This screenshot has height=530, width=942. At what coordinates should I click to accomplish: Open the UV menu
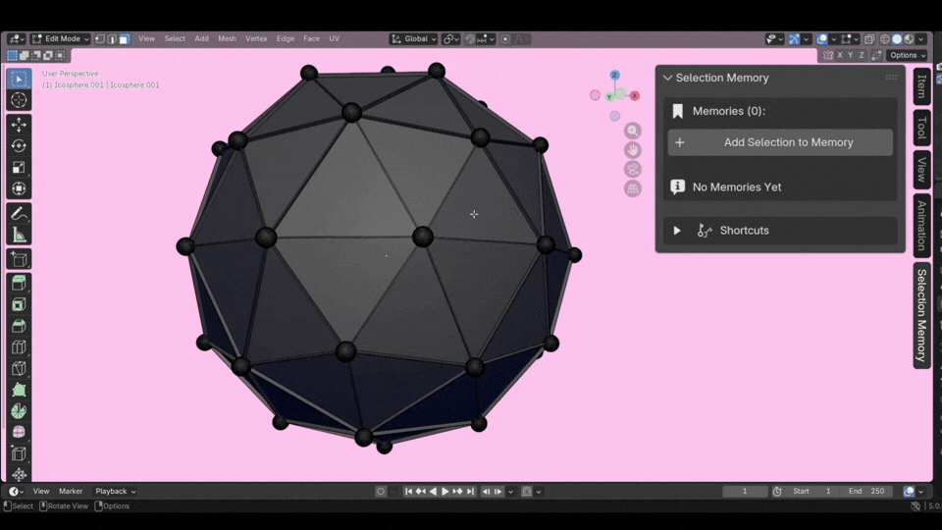coord(334,39)
